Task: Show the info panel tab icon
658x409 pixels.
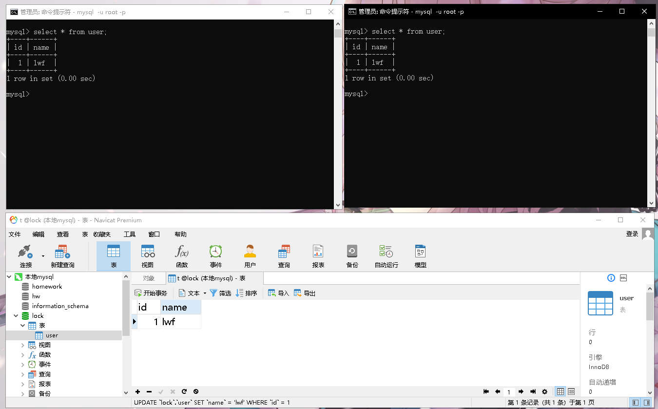Action: click(611, 278)
